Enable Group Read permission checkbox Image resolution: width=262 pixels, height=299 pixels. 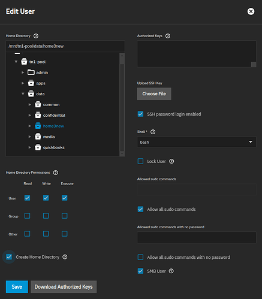click(27, 216)
